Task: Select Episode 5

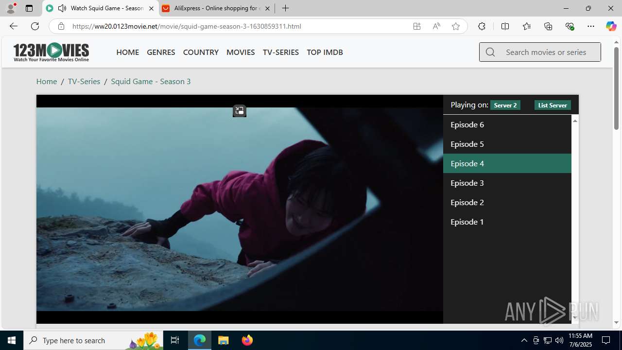Action: (x=507, y=144)
